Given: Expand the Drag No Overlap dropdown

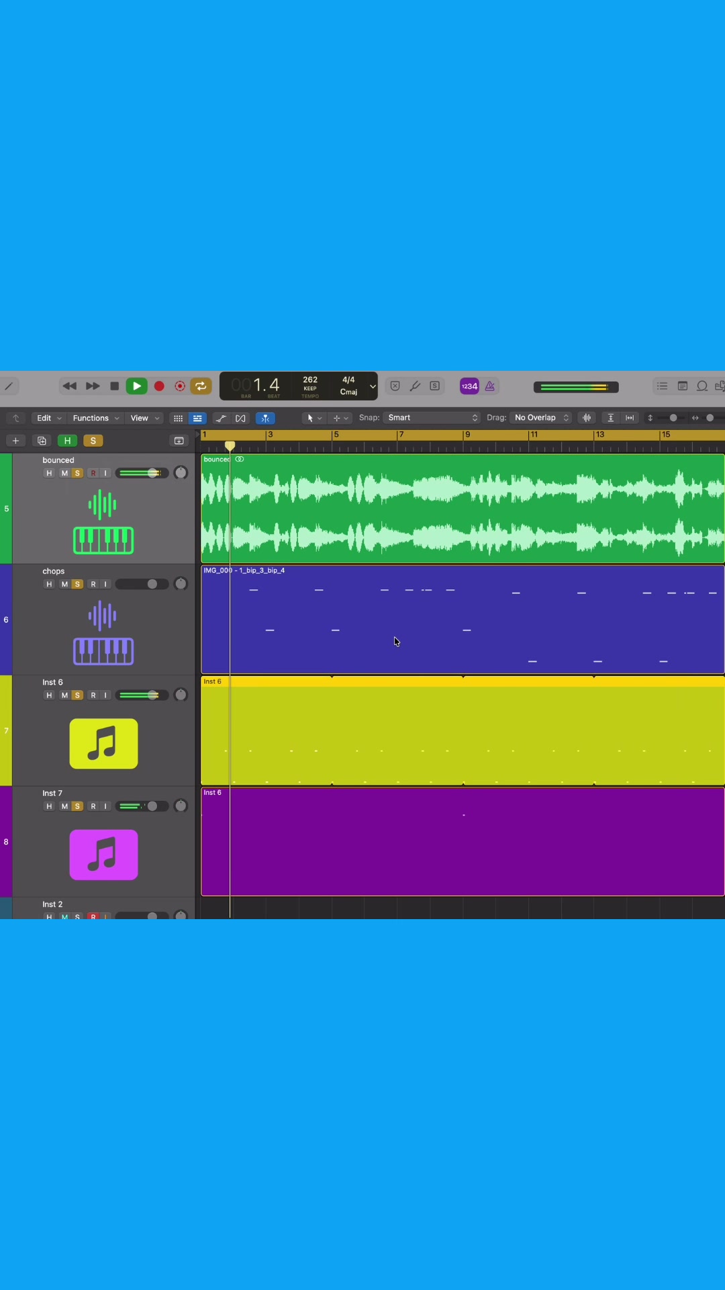Looking at the screenshot, I should pyautogui.click(x=541, y=418).
